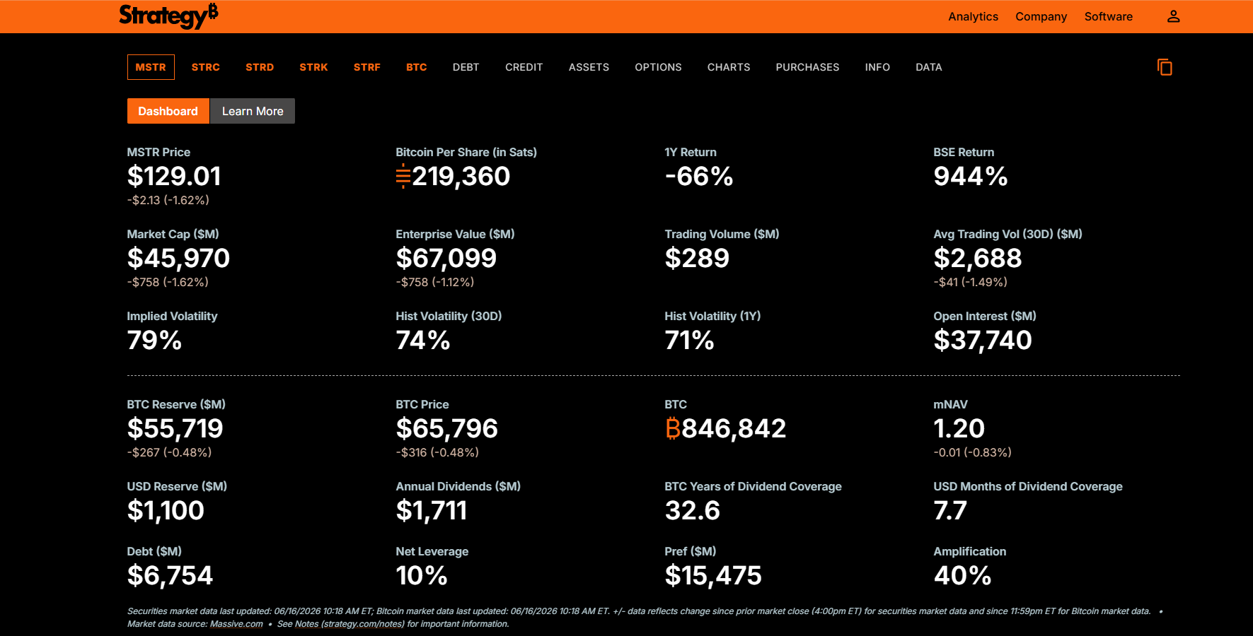Open the CHARTS tab

point(729,67)
